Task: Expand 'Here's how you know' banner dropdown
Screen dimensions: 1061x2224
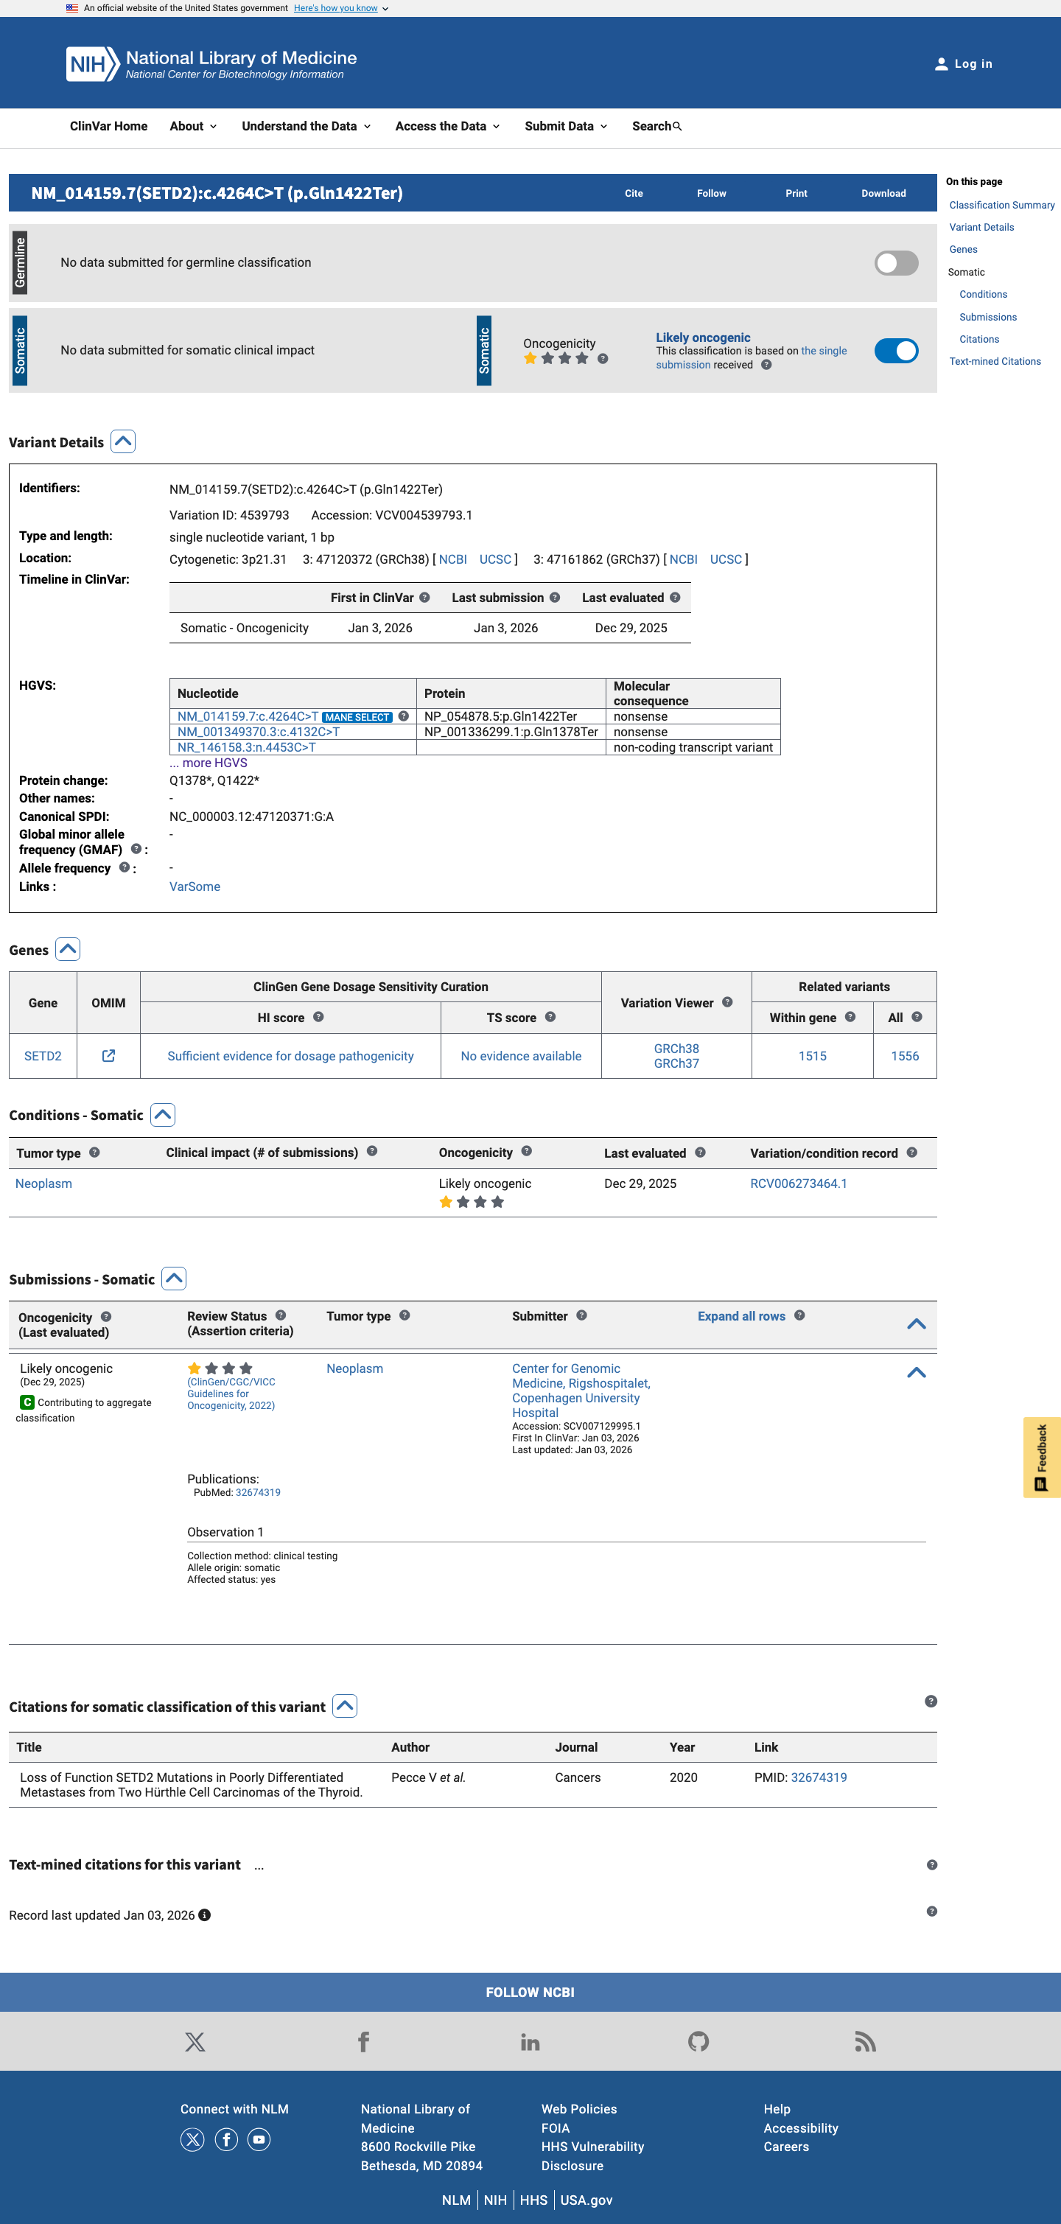Action: 341,8
